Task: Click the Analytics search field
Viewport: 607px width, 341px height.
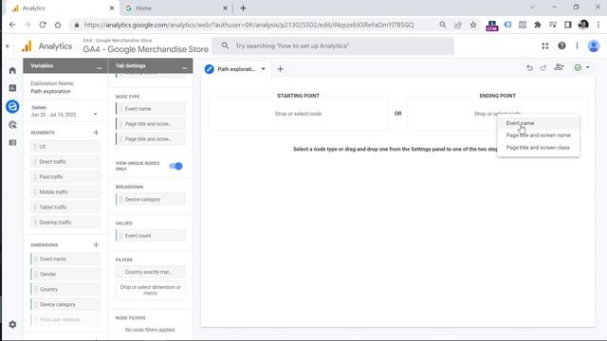Action: click(333, 46)
